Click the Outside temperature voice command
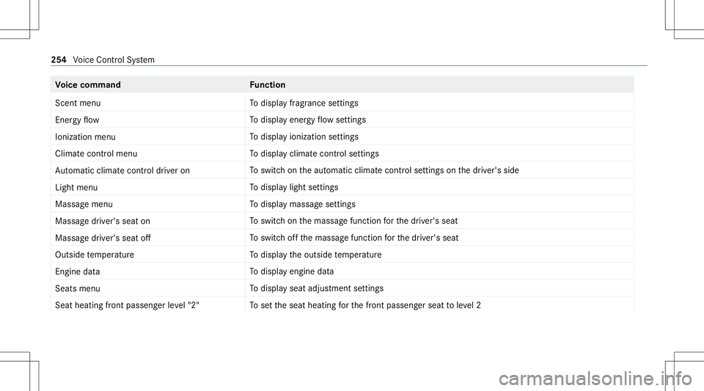 (x=94, y=255)
